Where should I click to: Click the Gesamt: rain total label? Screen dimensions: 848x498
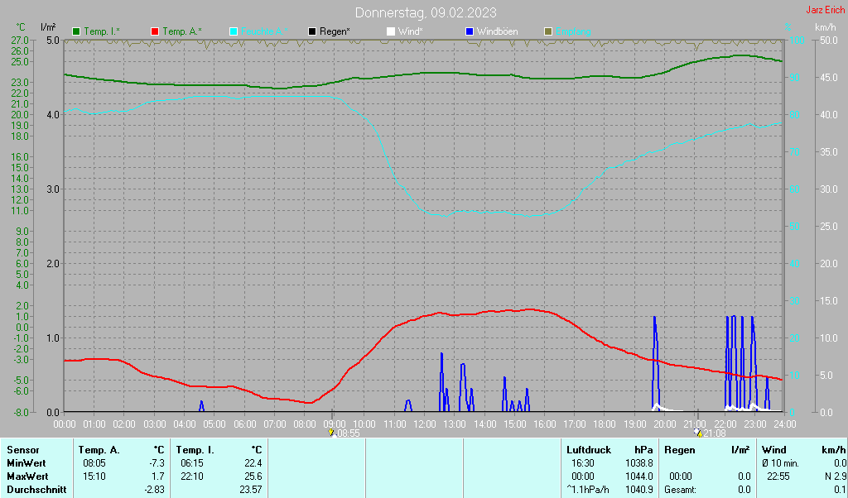coord(681,490)
